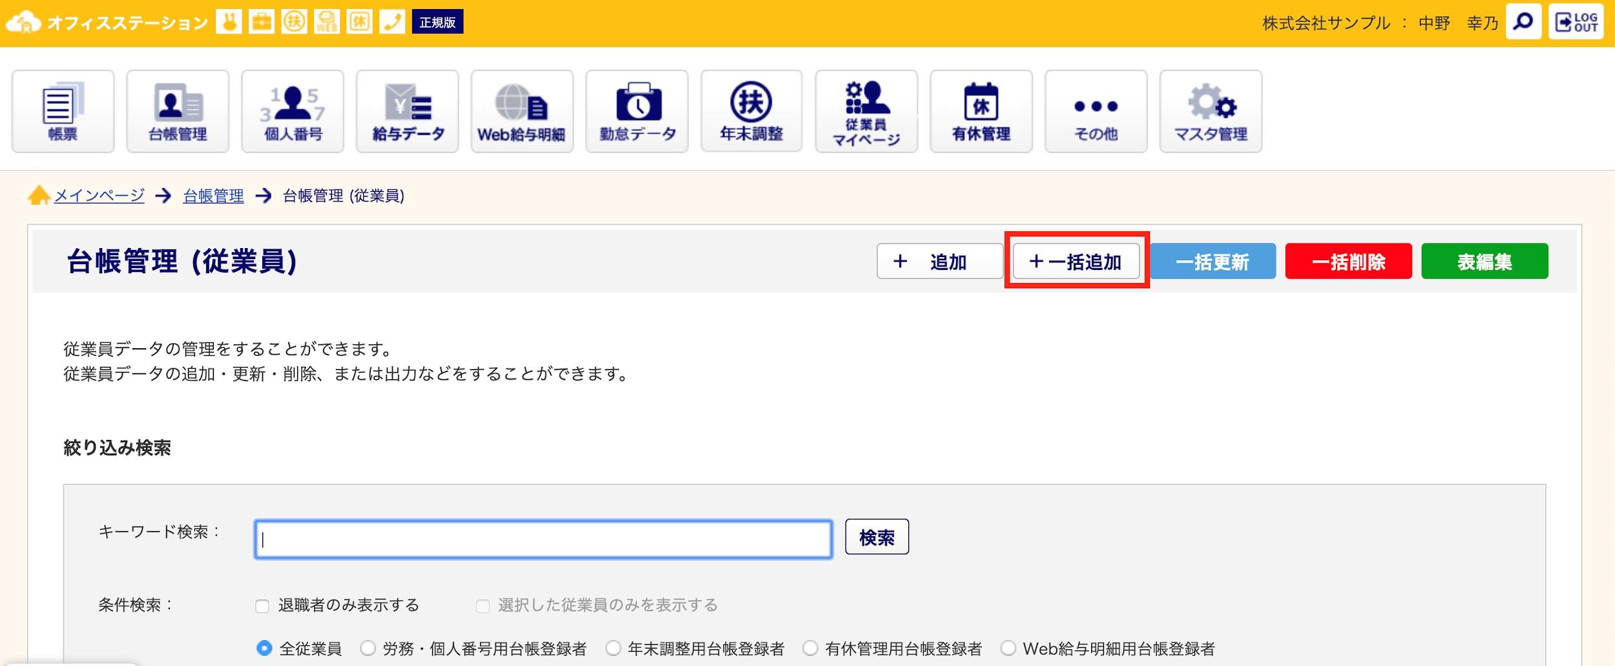Click the square 休 header icon
The image size is (1615, 666).
point(359,22)
